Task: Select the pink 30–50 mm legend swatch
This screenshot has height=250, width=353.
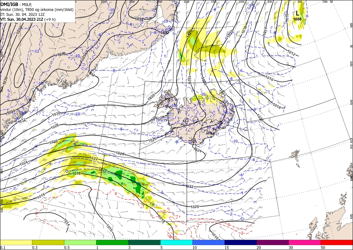Action: [305, 242]
